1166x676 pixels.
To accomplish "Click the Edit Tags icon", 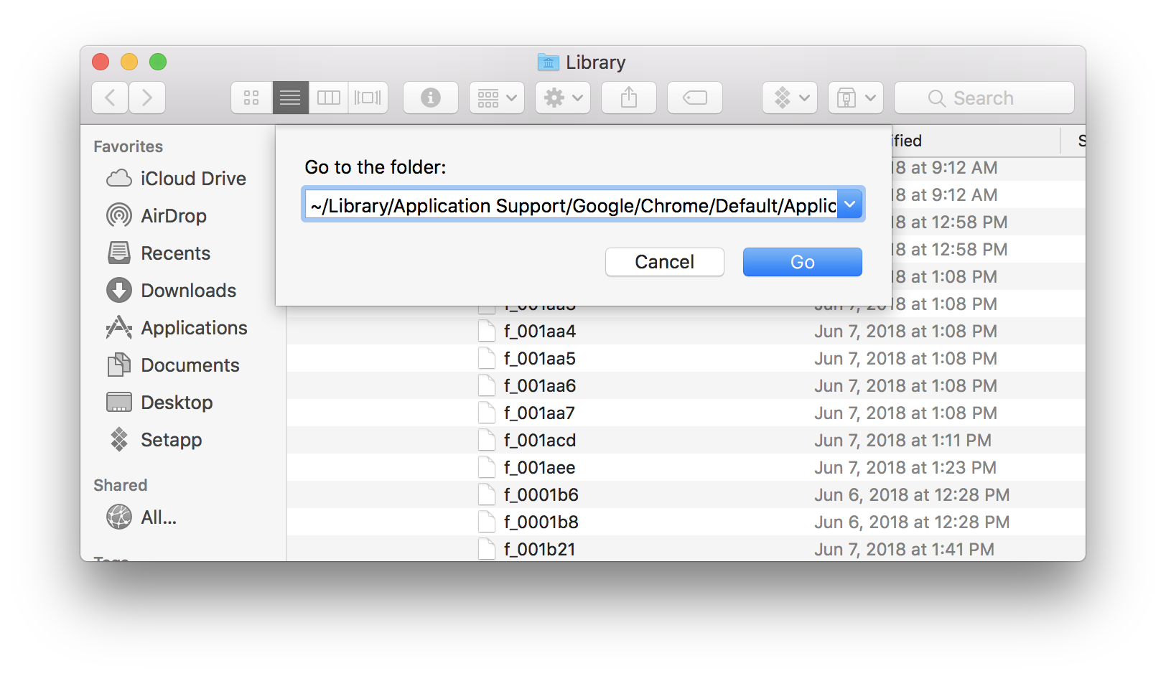I will [x=694, y=98].
